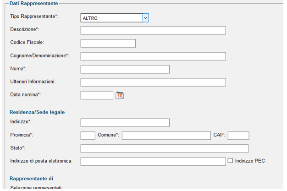Select the Cognome/Denominazione input box
Screen dimensions: 287x191
point(153,56)
